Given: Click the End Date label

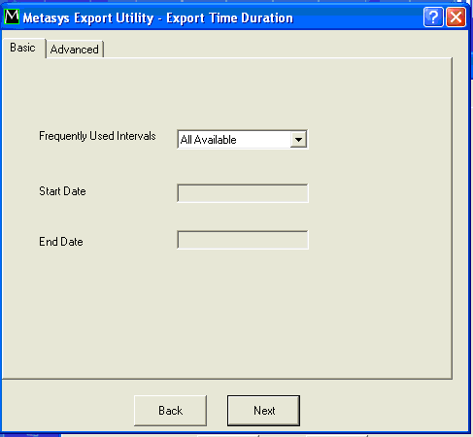Looking at the screenshot, I should (x=61, y=242).
